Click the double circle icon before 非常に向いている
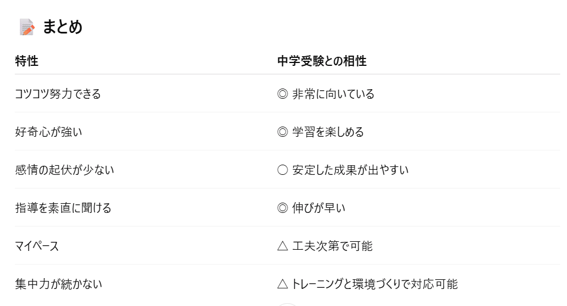This screenshot has height=306, width=567. point(282,94)
